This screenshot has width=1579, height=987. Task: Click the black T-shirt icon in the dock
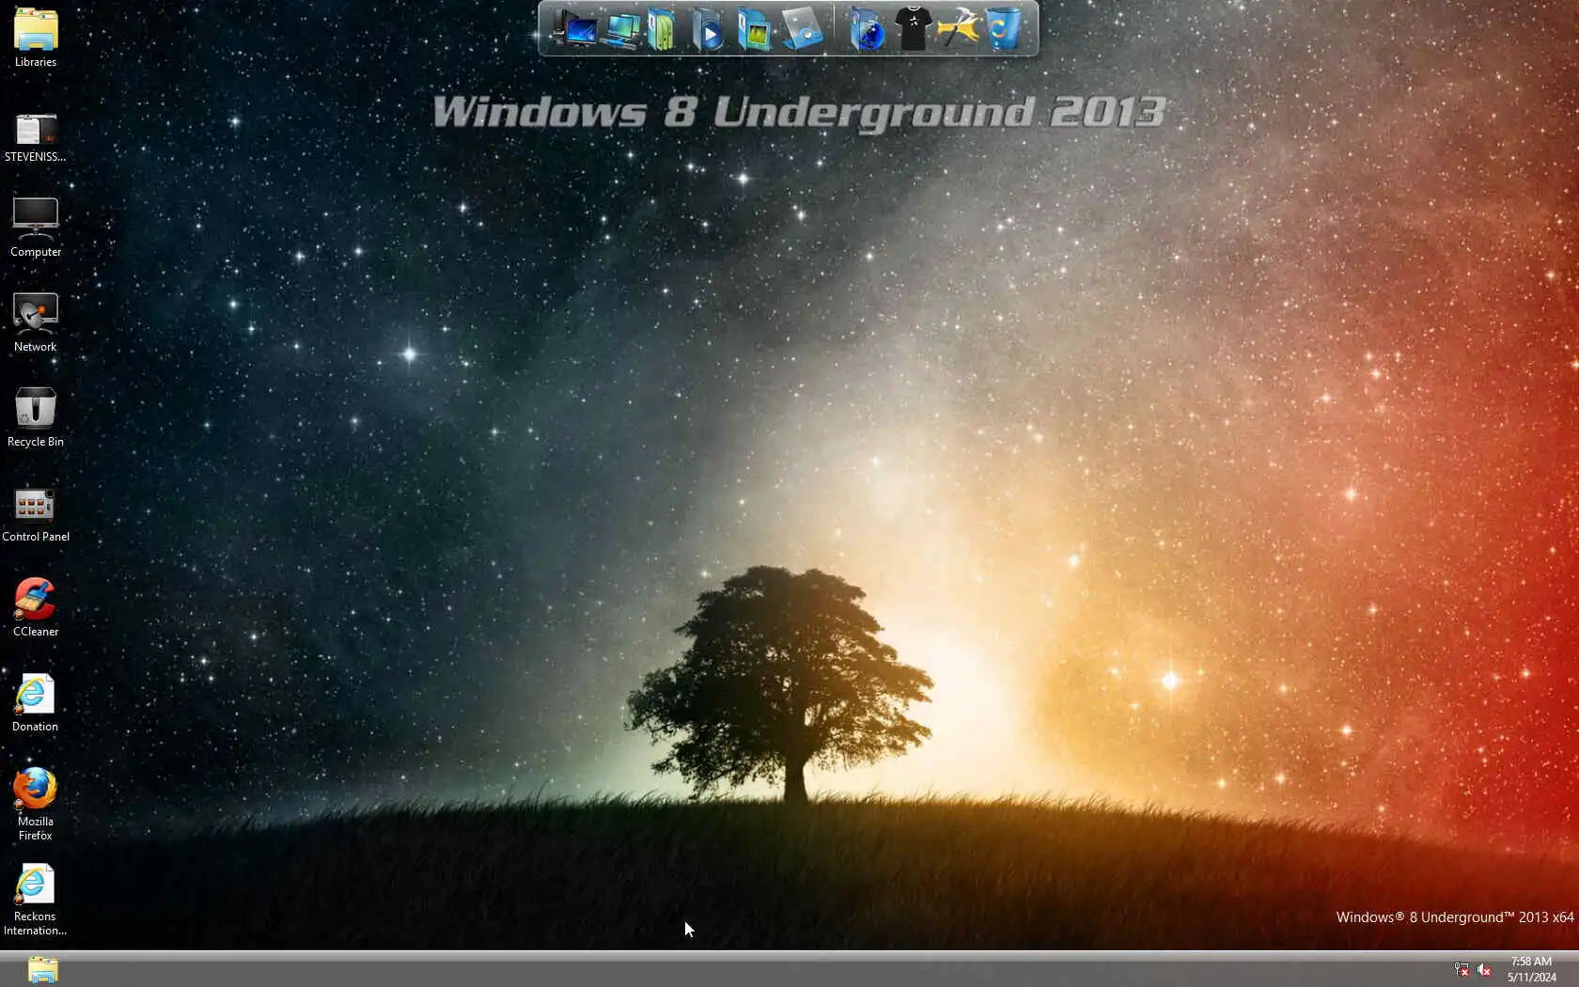pyautogui.click(x=913, y=29)
